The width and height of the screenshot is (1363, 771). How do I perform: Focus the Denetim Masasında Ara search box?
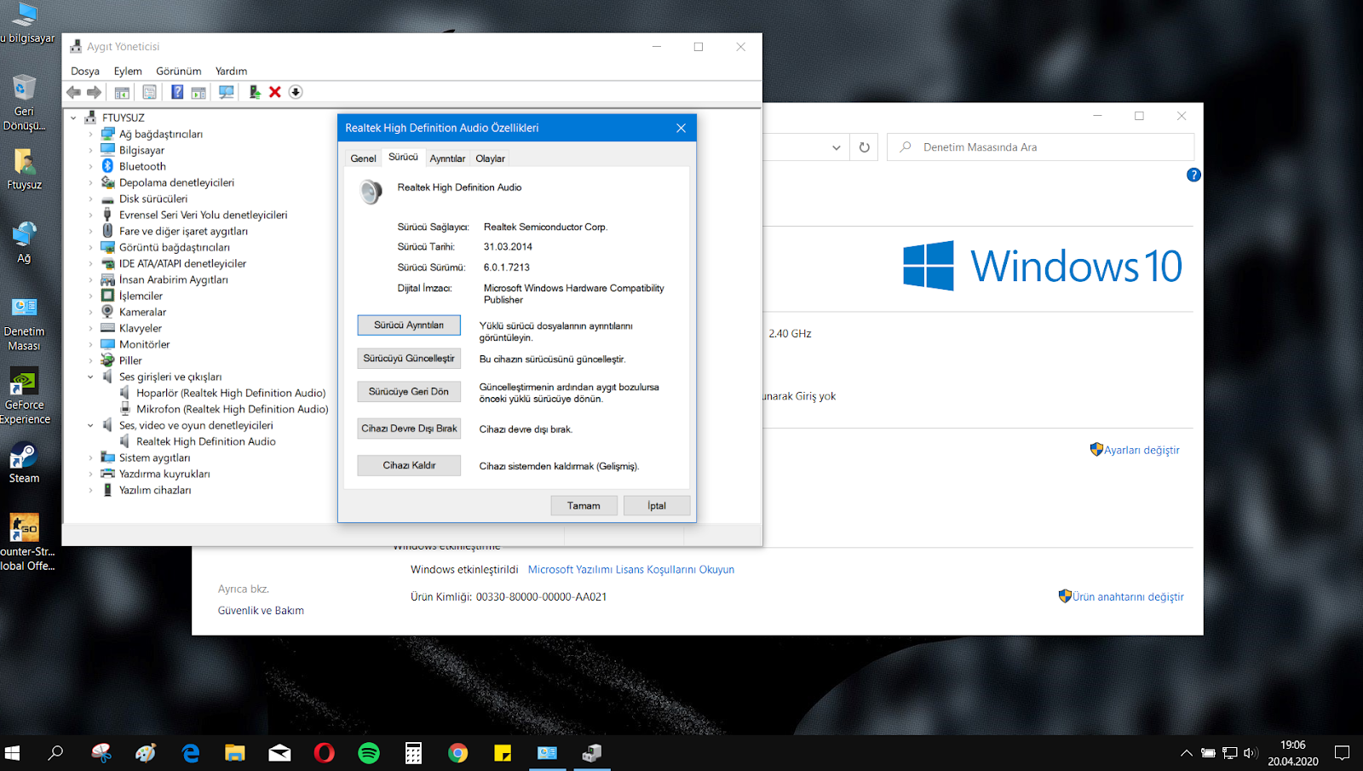click(1040, 147)
